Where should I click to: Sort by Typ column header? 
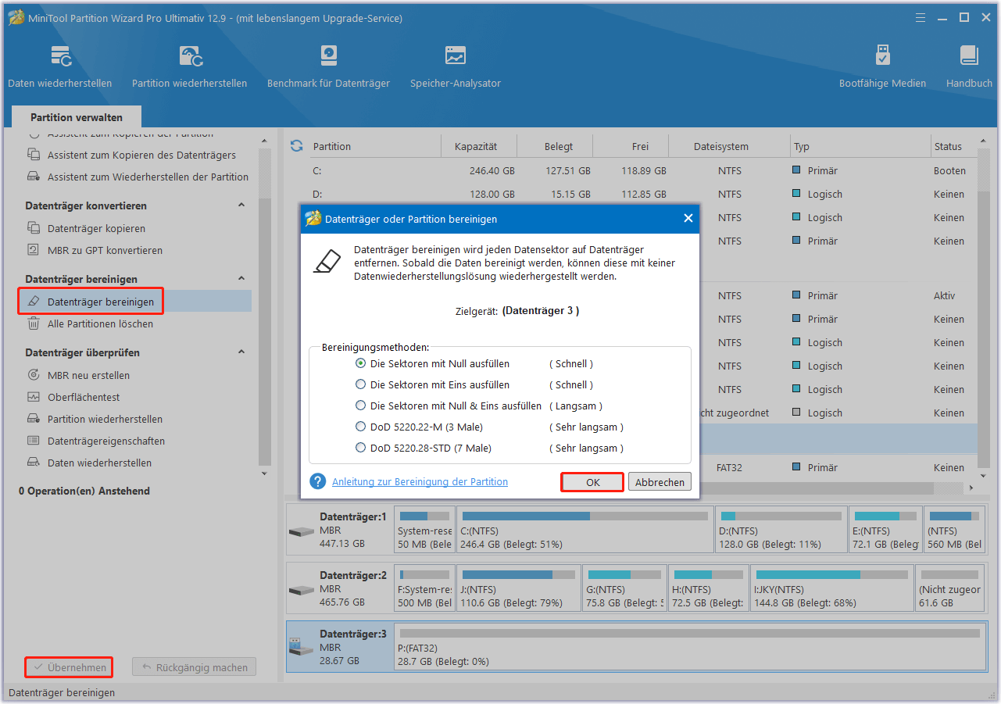pos(802,146)
